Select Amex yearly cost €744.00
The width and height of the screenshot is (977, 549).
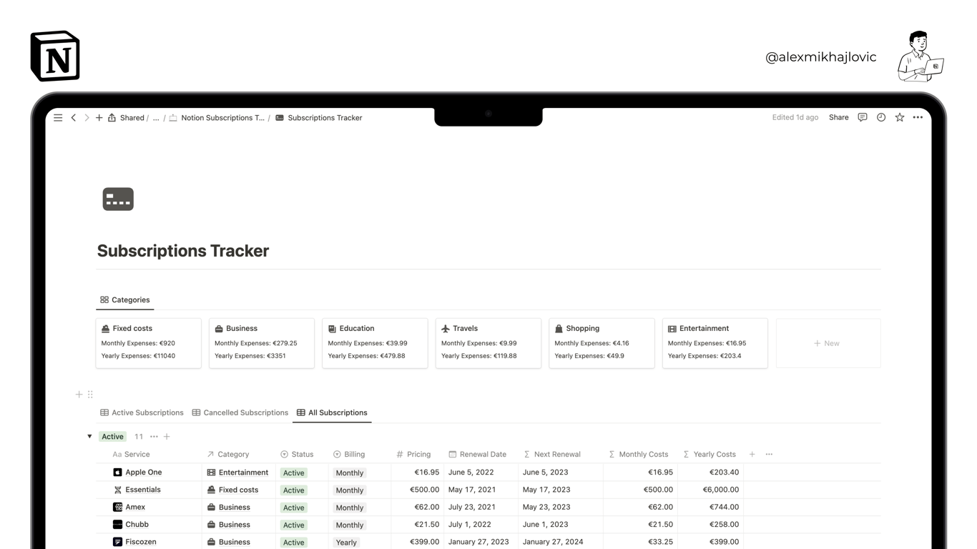click(724, 507)
